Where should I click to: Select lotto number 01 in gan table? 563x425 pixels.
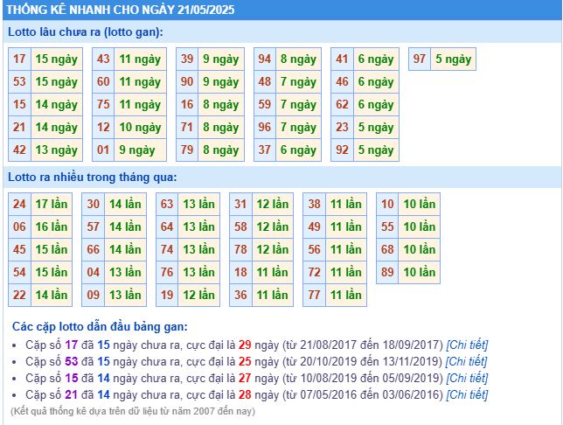point(103,150)
